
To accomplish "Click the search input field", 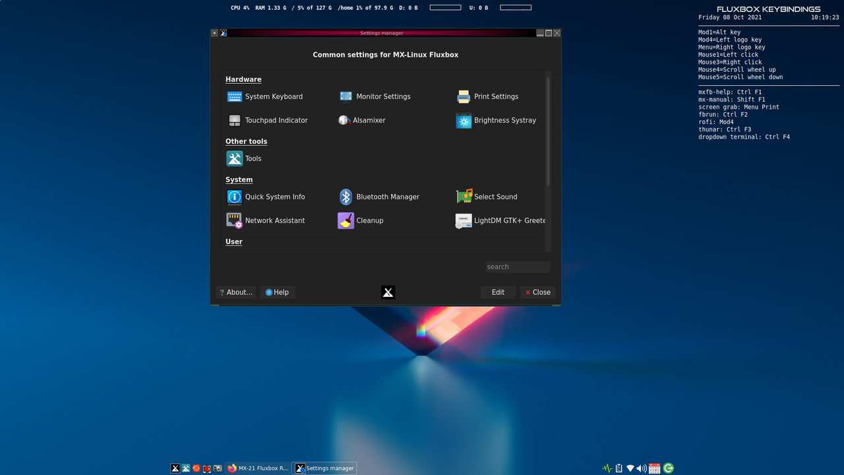I will pyautogui.click(x=518, y=267).
